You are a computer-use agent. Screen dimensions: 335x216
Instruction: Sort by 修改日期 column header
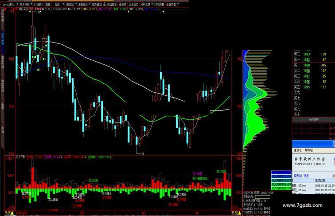(x=320, y=181)
